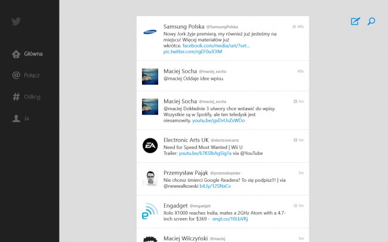
Task: Select the Główna menu label
Action: pyautogui.click(x=33, y=54)
